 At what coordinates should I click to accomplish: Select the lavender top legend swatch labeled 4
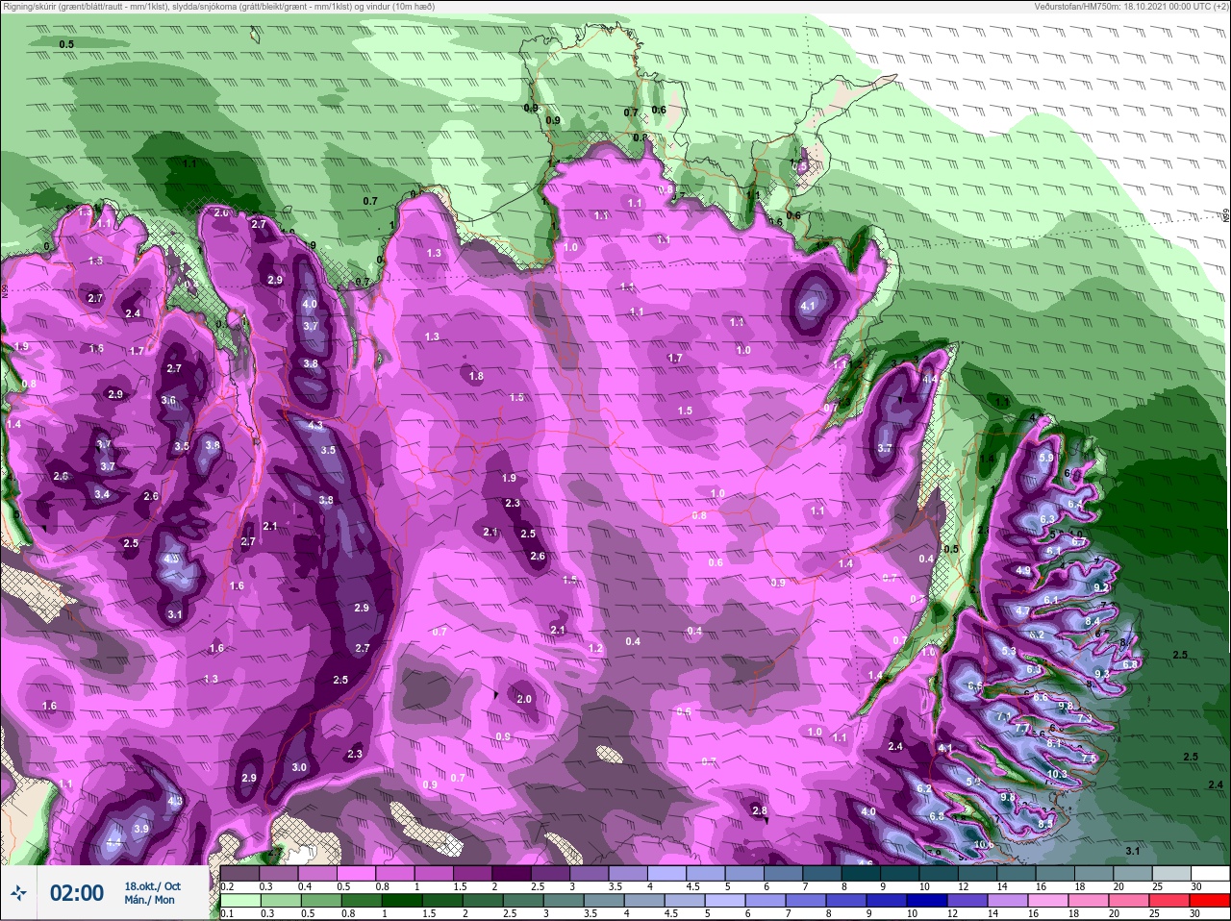[669, 873]
